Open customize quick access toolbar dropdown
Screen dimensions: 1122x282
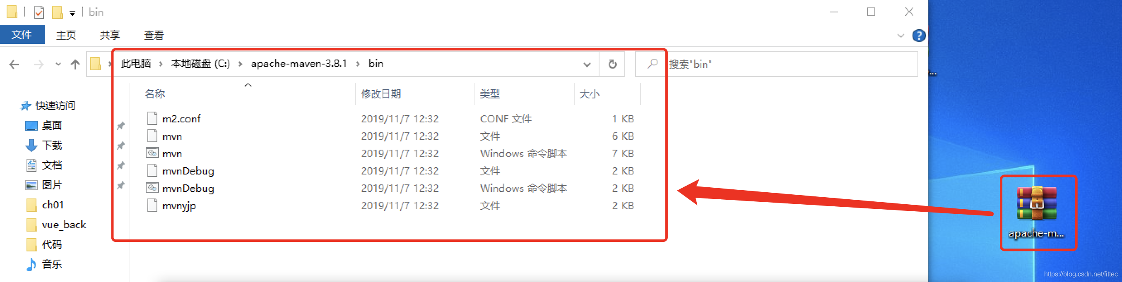[72, 13]
